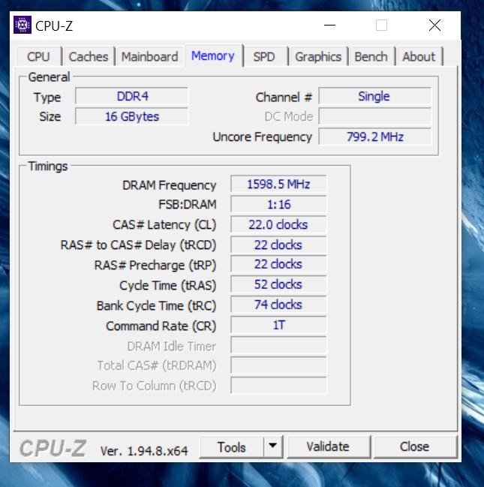Click the CAS# Latency (CL) label

[164, 225]
